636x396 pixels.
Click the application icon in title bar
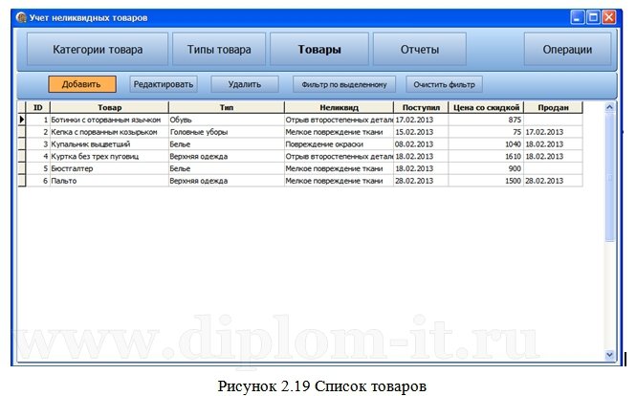click(x=21, y=17)
